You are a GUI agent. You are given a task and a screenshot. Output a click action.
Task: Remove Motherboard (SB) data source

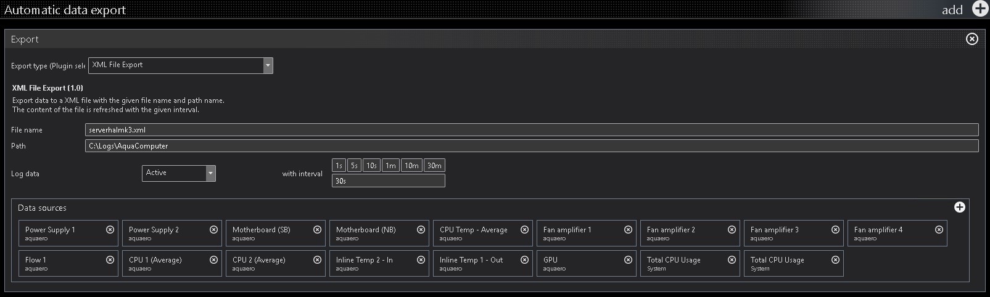point(317,230)
